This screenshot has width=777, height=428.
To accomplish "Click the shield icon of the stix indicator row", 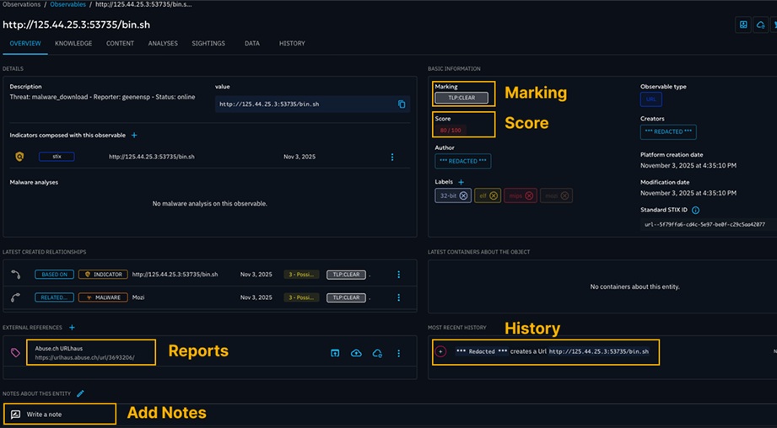I will tap(19, 157).
